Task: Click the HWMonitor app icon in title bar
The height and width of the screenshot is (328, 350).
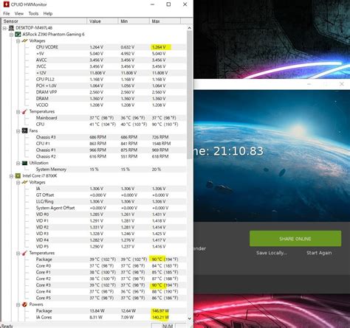Action: pyautogui.click(x=6, y=4)
